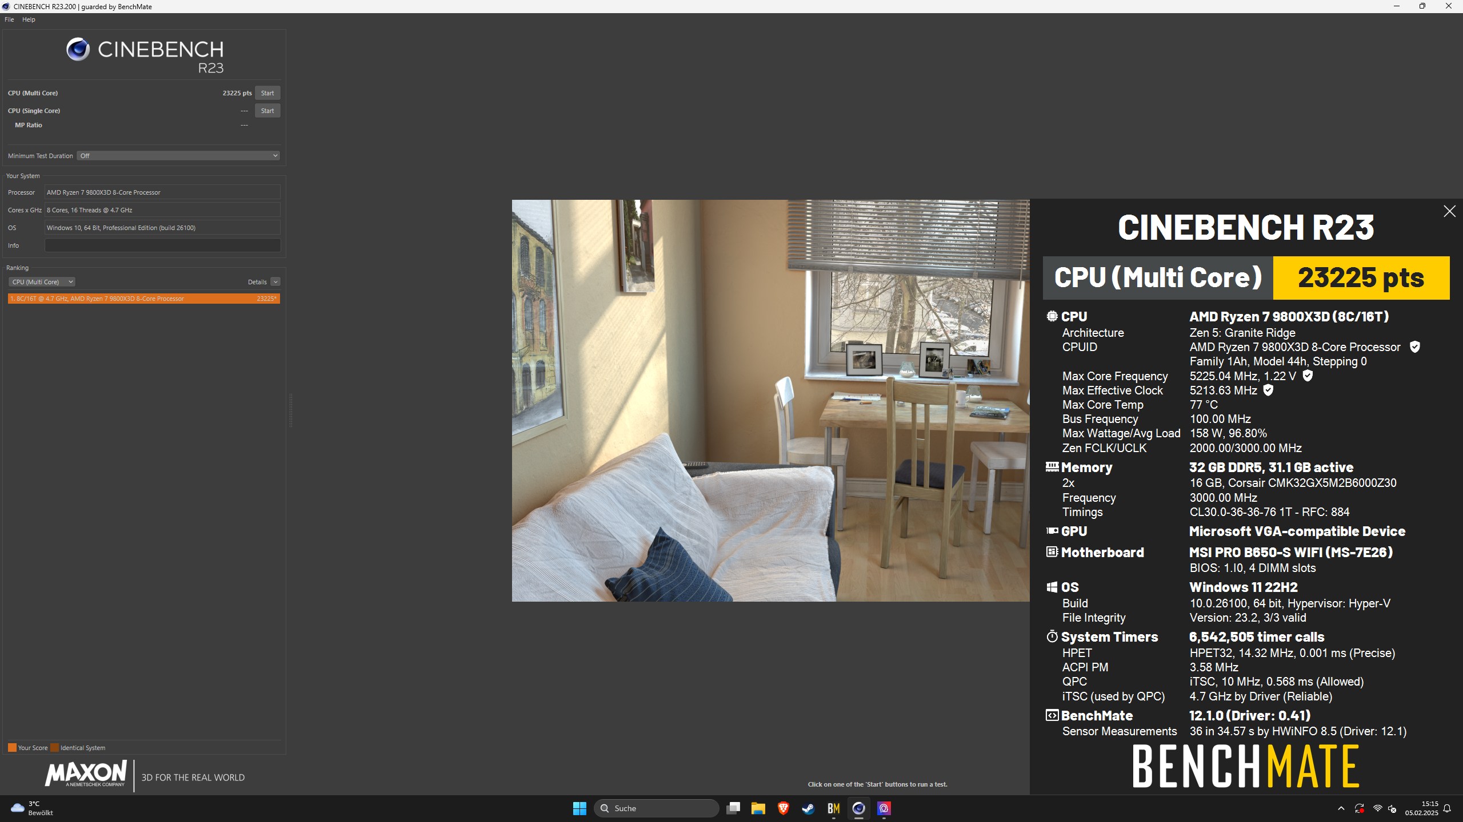Open File Explorer from the taskbar
Viewport: 1463px width, 822px height.
758,808
